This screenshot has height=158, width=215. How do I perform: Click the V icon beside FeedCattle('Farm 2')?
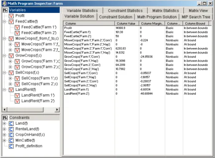coord(17,33)
